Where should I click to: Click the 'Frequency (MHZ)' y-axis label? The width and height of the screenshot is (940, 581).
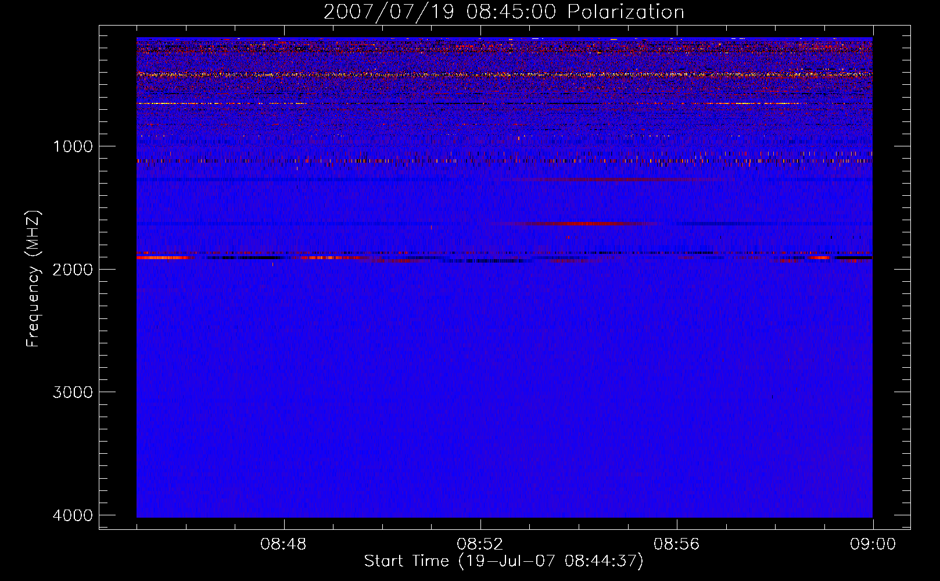[x=33, y=279]
